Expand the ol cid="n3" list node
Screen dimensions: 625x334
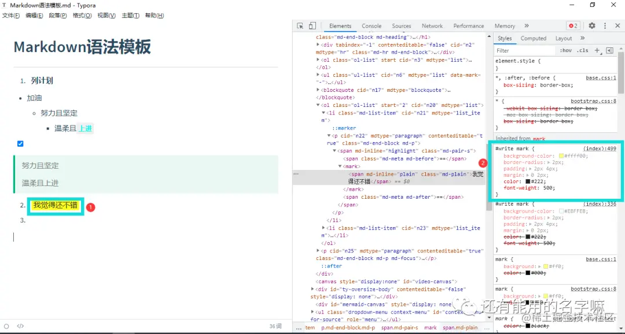318,60
